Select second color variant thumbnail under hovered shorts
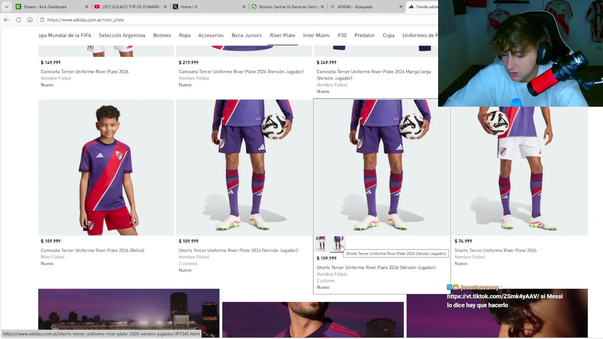The width and height of the screenshot is (603, 339). [338, 243]
